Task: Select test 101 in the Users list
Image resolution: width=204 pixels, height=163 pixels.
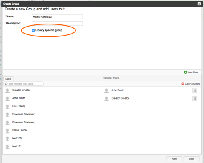Action: point(52,146)
